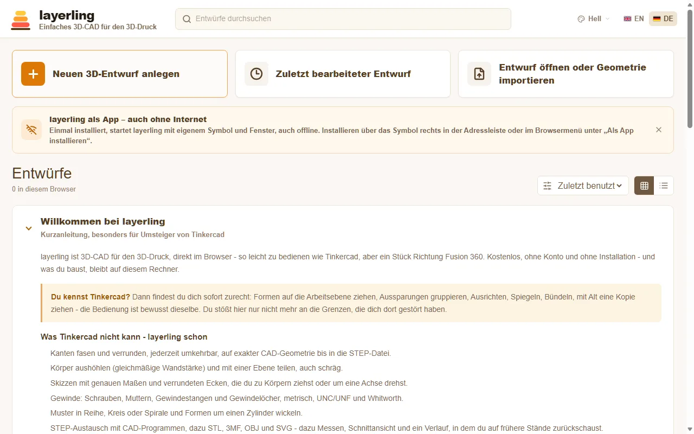Switch to list view of designs
This screenshot has width=694, height=434.
664,186
